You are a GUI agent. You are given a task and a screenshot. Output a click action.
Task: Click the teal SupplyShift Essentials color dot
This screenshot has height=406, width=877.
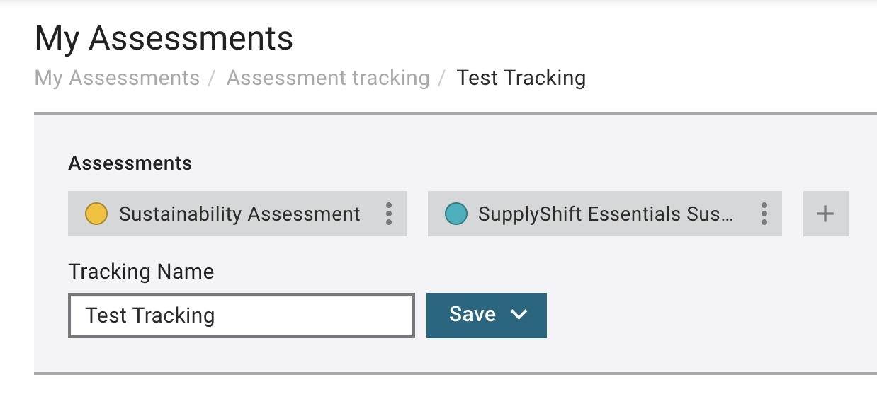click(456, 214)
